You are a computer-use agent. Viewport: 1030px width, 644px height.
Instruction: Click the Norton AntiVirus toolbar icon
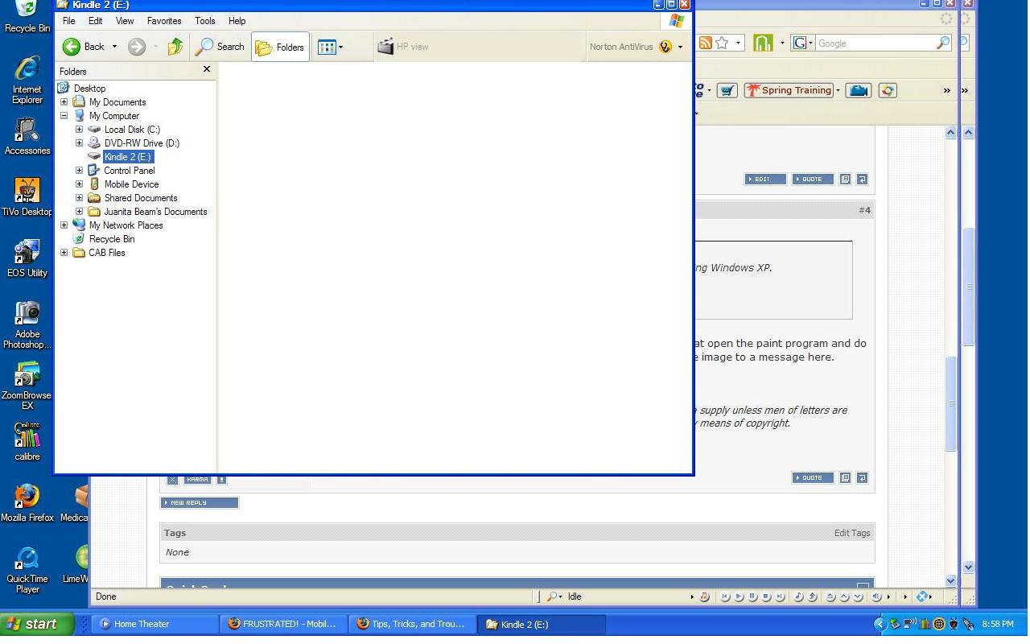[665, 47]
